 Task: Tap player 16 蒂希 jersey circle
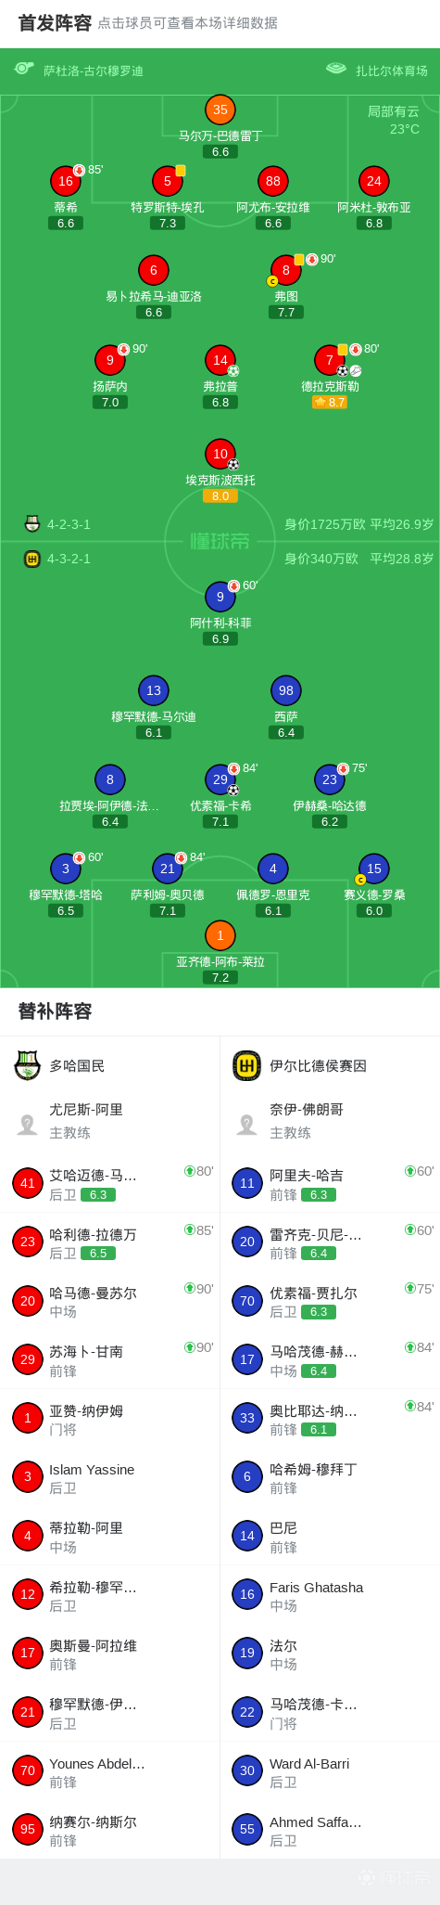(x=66, y=181)
